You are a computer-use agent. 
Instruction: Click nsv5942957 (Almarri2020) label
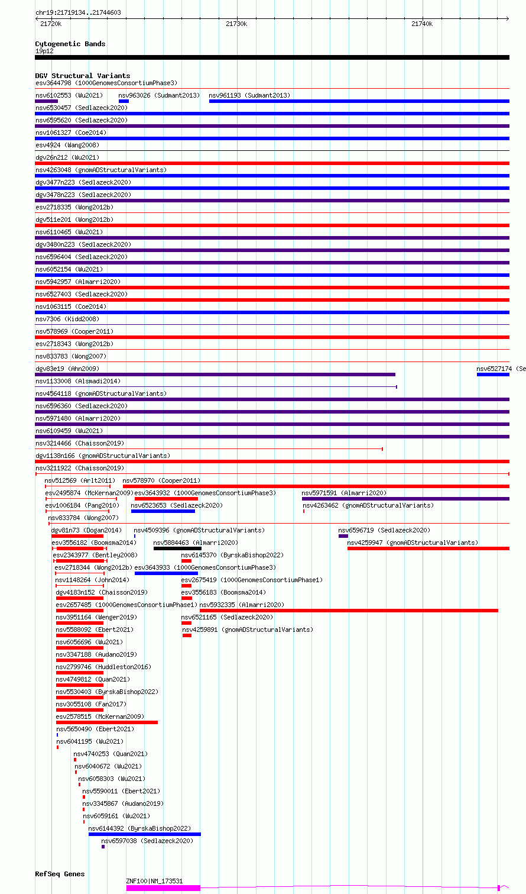coord(77,282)
